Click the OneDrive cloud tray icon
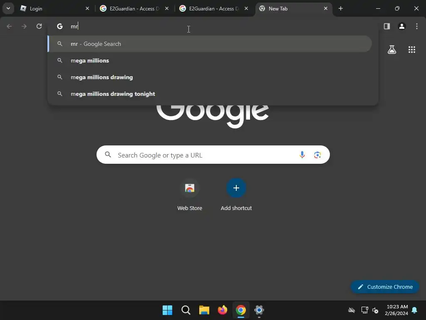426x320 pixels. (352, 310)
